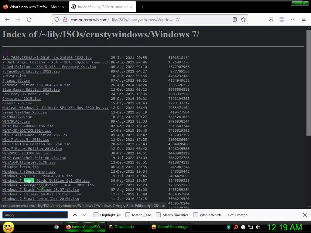Open Windows 7 (SuperNano).iso link
Screen dimensions: 311x233
click(29, 172)
